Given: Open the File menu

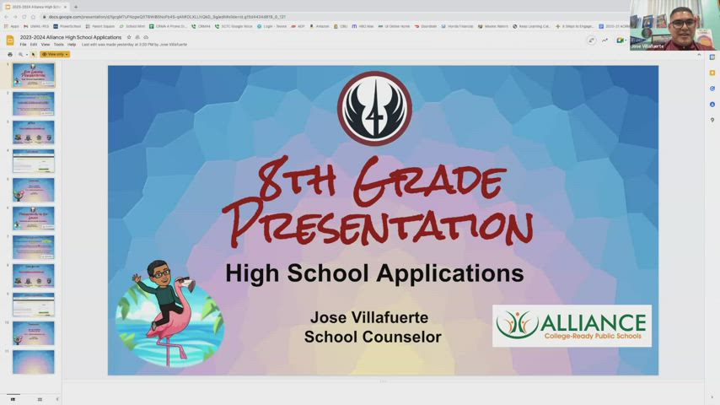Looking at the screenshot, I should (23, 45).
